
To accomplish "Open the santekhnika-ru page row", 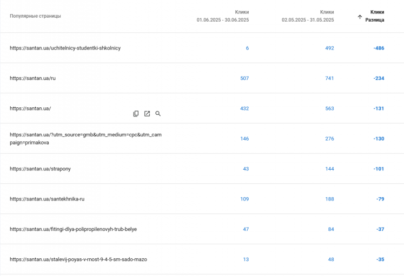I will pos(202,199).
